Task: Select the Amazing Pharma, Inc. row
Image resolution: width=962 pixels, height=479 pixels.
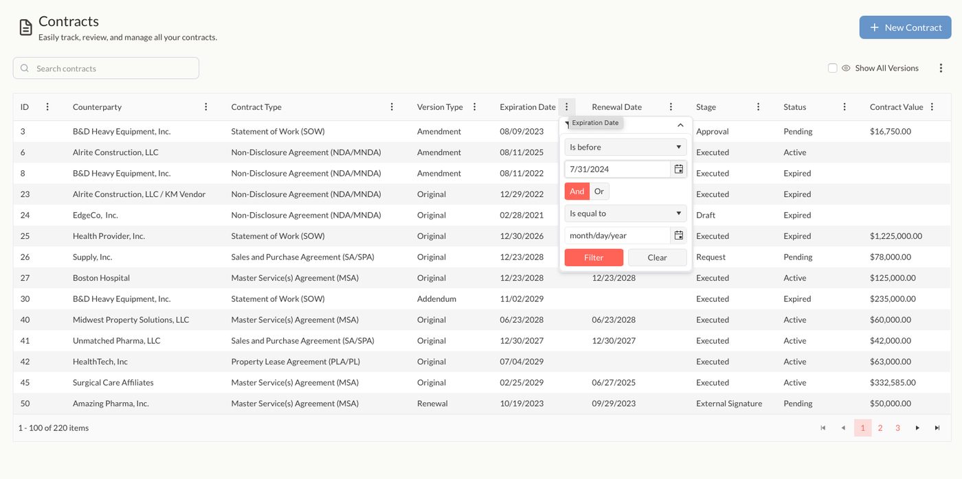Action: (x=482, y=404)
